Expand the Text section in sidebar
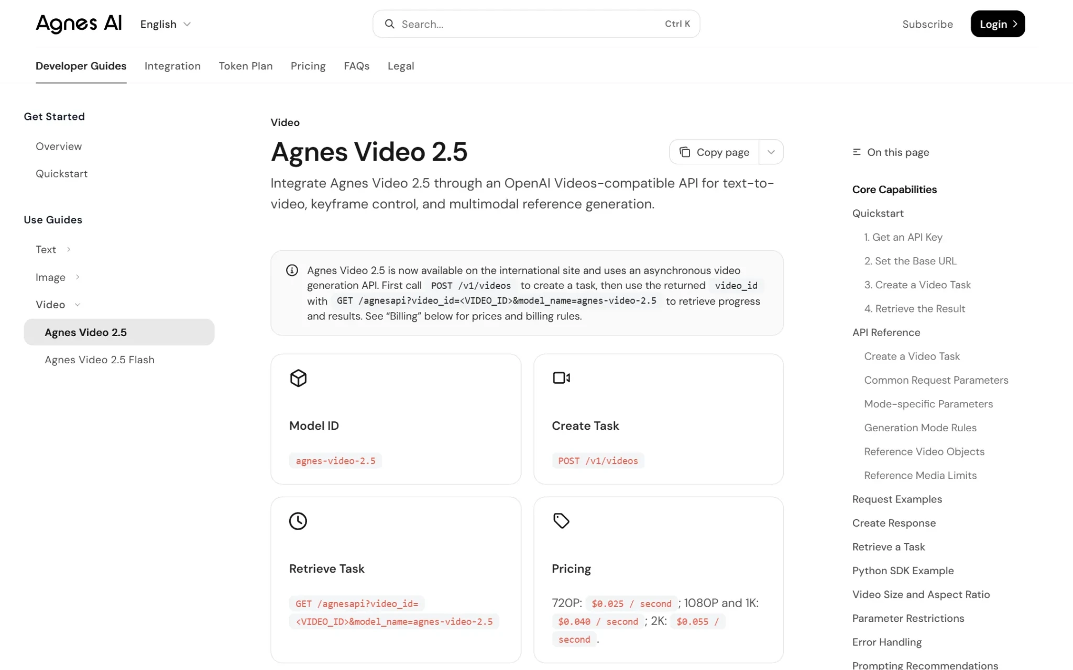This screenshot has width=1073, height=670. point(52,250)
